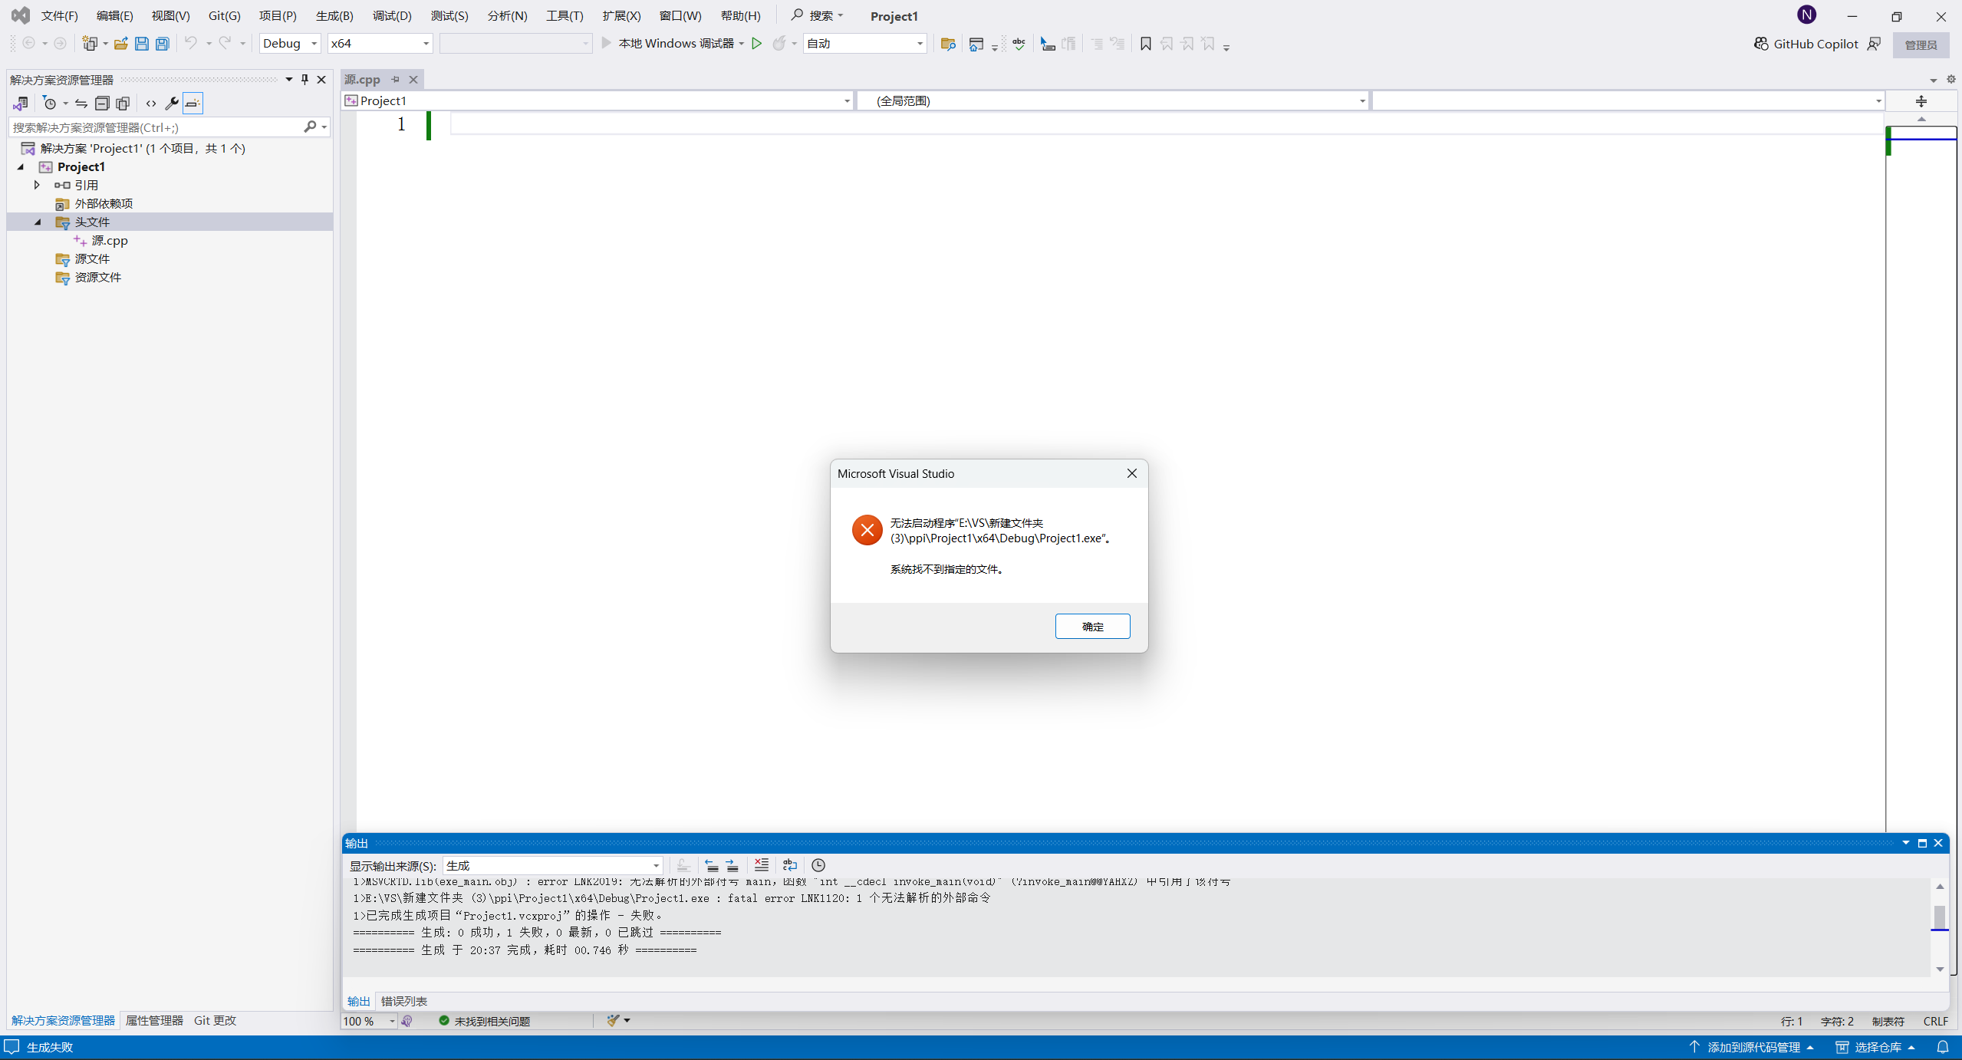The image size is (1962, 1060).
Task: Select 源.cpp in Solution Explorer tree
Action: (x=109, y=240)
